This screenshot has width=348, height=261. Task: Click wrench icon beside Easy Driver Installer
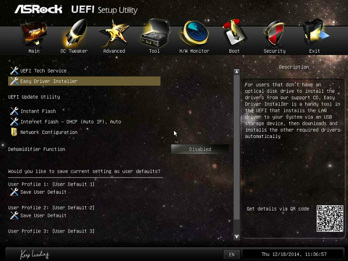click(x=14, y=81)
